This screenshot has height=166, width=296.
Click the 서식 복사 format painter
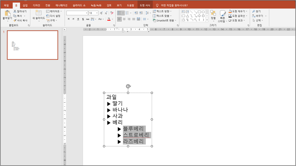coord(21,21)
